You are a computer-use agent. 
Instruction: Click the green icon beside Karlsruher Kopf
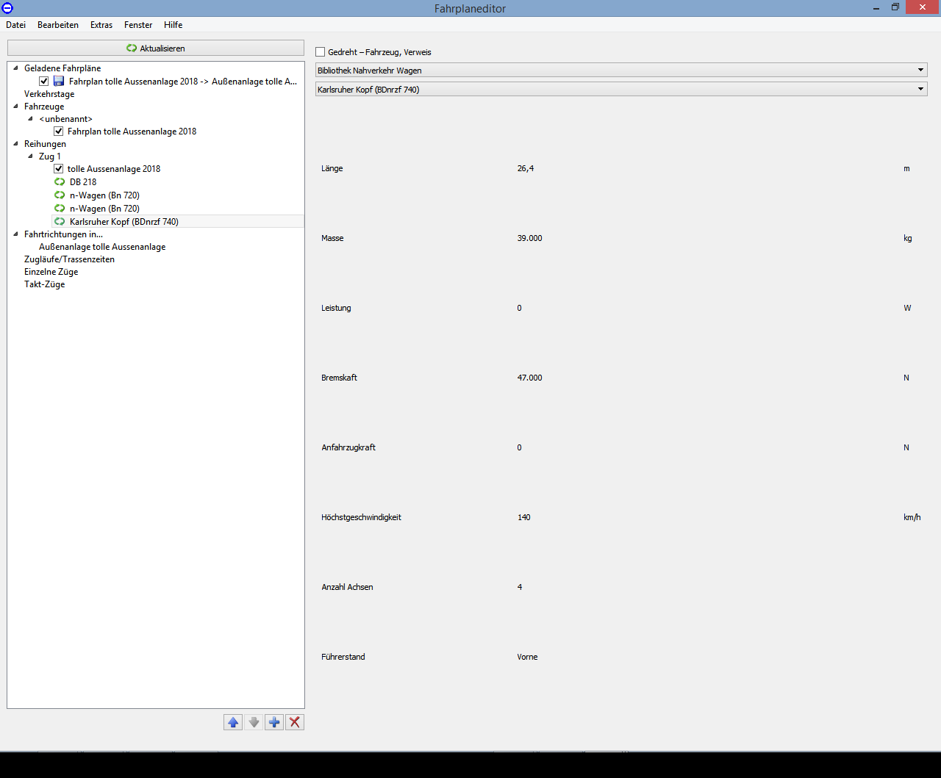click(60, 222)
